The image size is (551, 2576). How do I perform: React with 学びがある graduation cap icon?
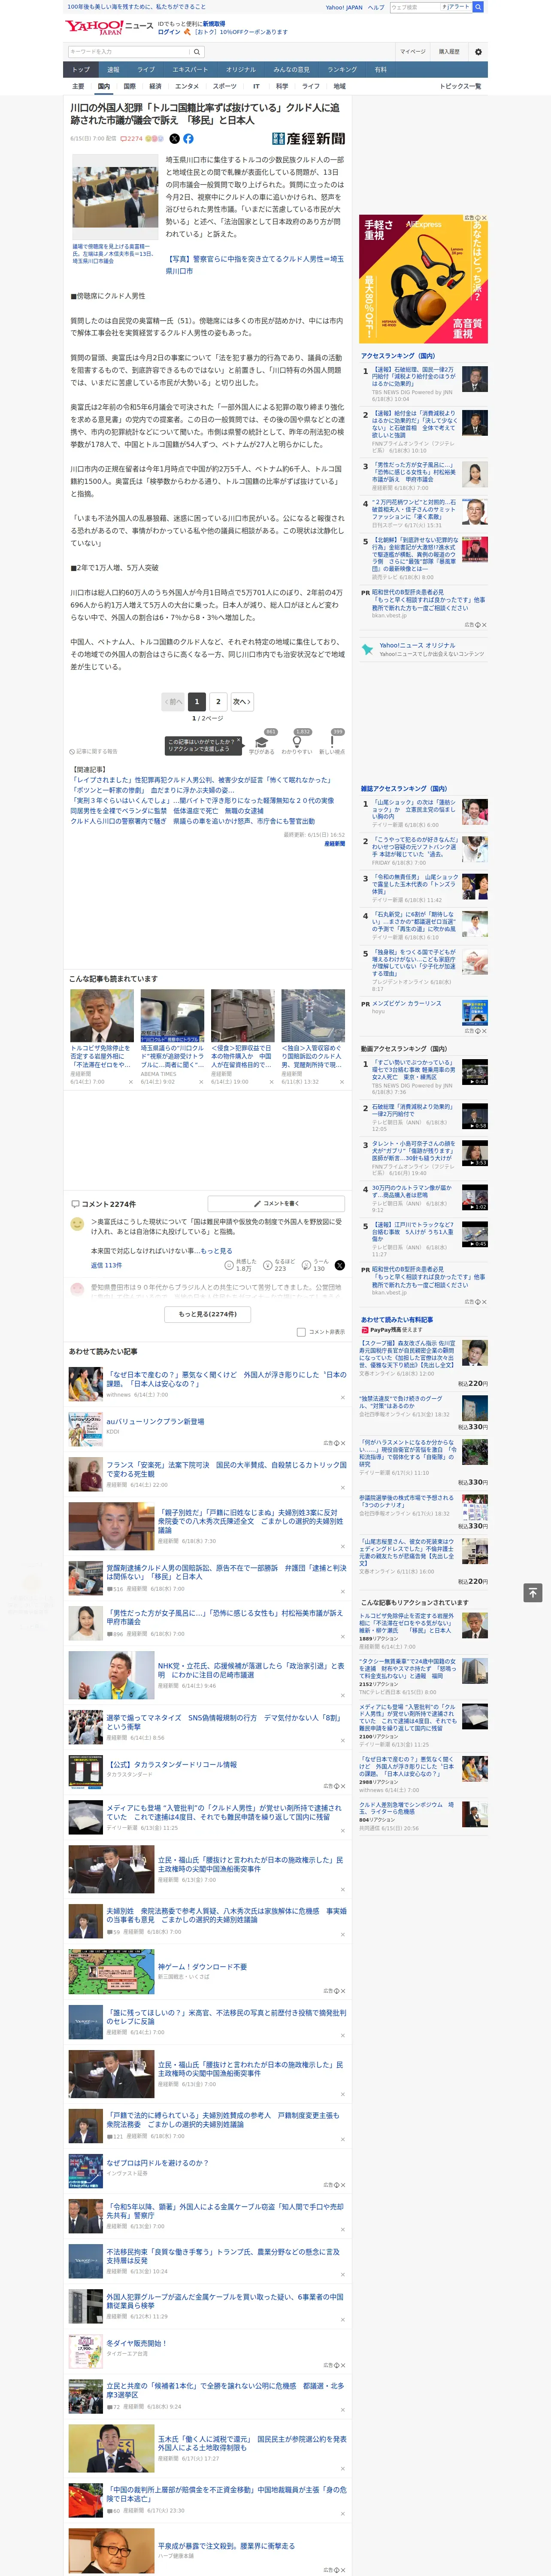pos(262,741)
